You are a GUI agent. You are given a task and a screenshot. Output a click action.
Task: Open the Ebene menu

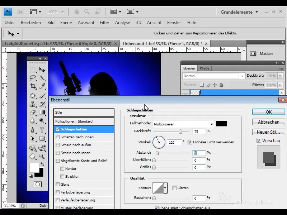(x=66, y=23)
